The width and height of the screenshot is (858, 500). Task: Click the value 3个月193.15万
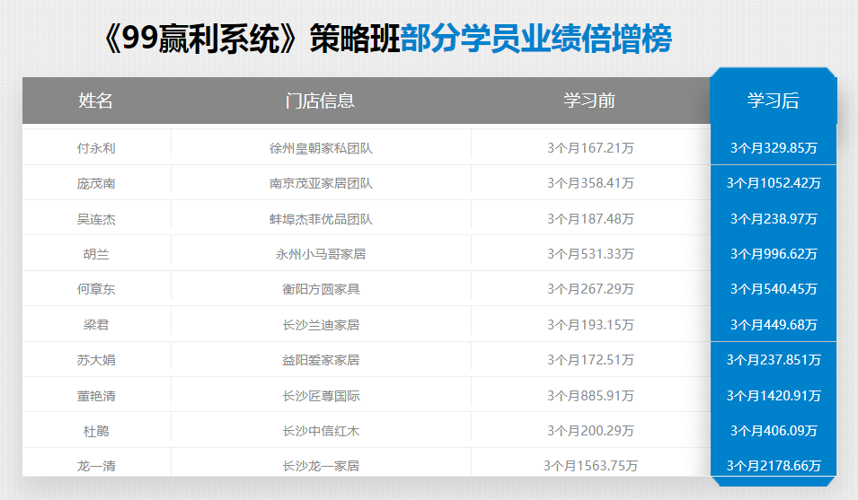pyautogui.click(x=590, y=325)
